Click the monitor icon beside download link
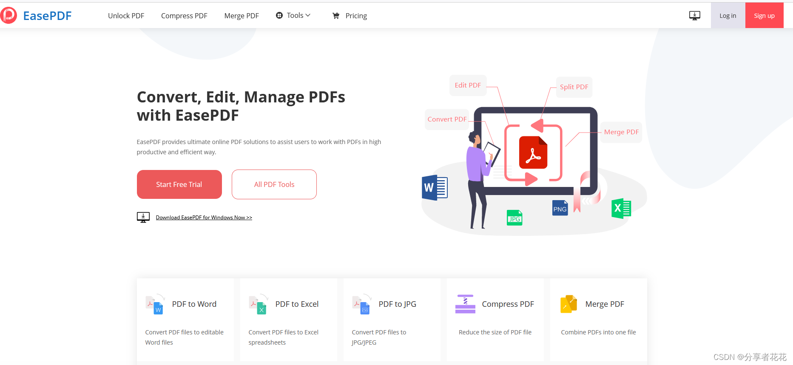 click(x=143, y=218)
